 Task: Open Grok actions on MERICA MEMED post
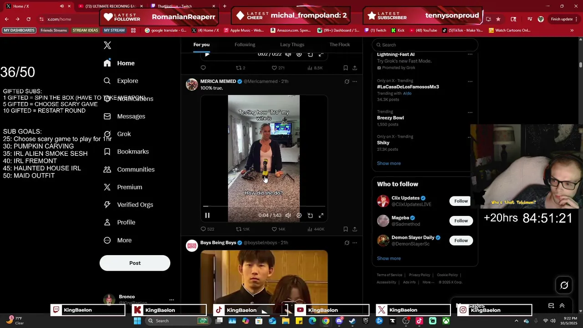(347, 82)
